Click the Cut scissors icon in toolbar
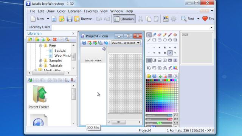This screenshot has height=136, width=242. (x=140, y=19)
